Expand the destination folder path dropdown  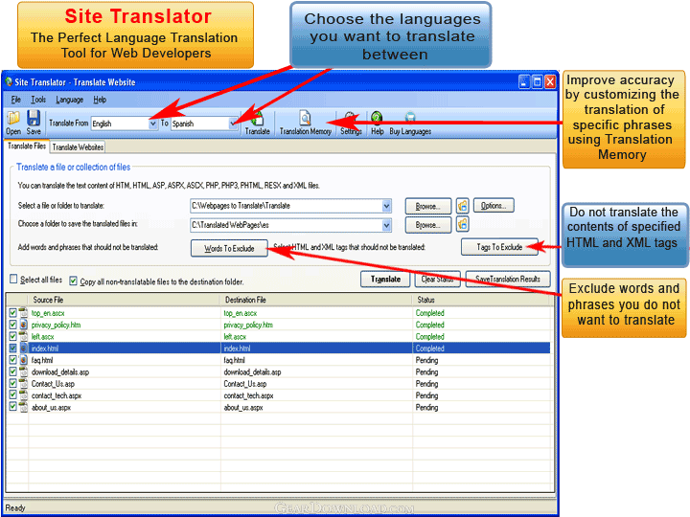click(x=386, y=225)
